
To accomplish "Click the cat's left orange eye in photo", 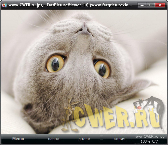I will [x=56, y=64].
